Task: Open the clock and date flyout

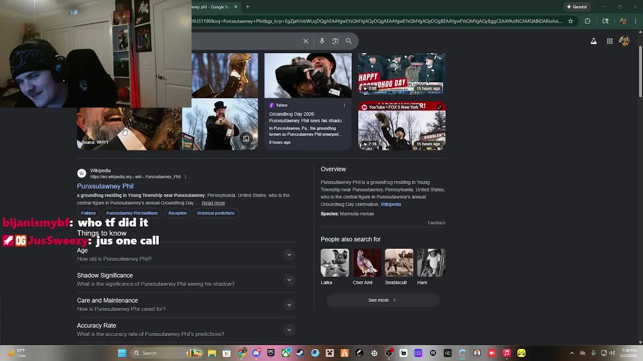Action: (x=628, y=353)
